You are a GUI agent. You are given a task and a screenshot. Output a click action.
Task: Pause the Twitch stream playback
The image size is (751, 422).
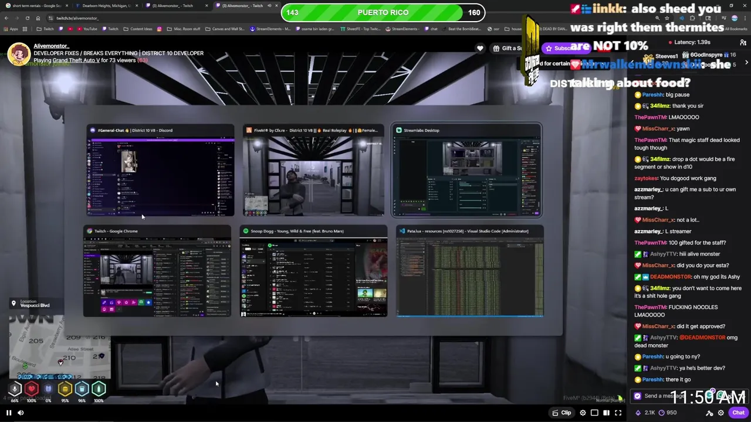(x=9, y=413)
